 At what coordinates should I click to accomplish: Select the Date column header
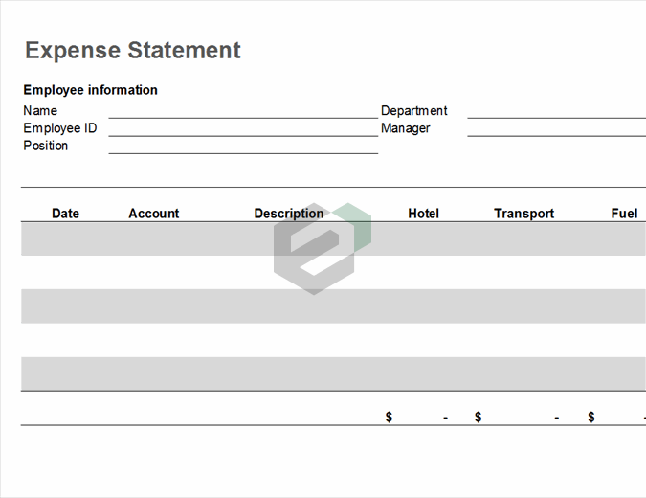[x=65, y=214]
